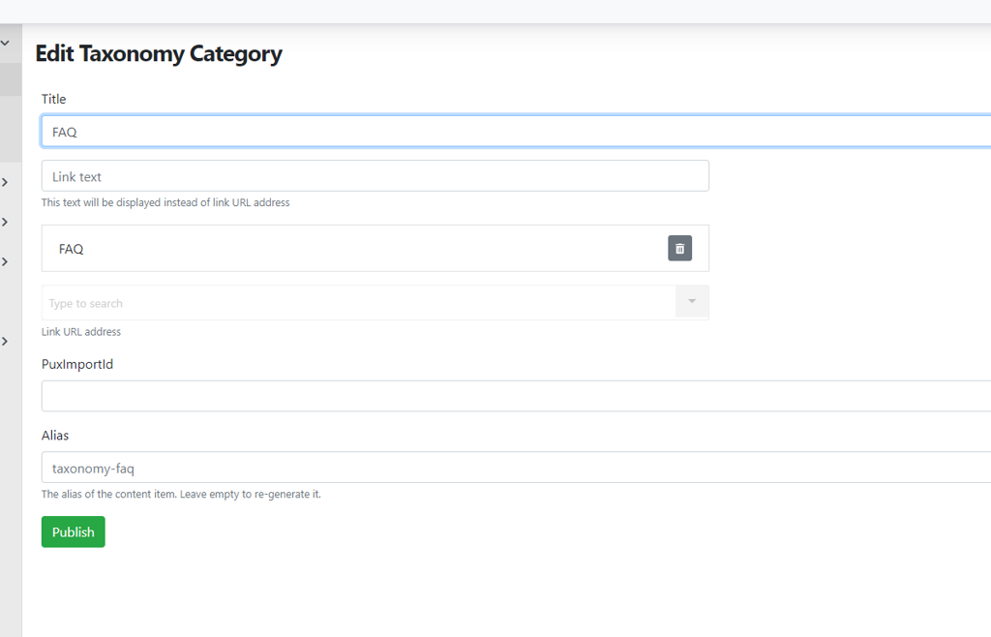The image size is (991, 637).
Task: Edit the Alias field with taxonomy-faq
Action: 513,468
